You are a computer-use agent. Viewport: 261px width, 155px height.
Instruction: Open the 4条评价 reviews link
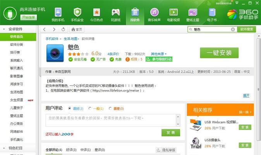(113, 54)
